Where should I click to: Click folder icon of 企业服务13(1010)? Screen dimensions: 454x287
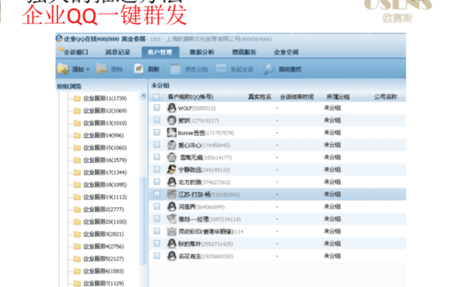(77, 124)
